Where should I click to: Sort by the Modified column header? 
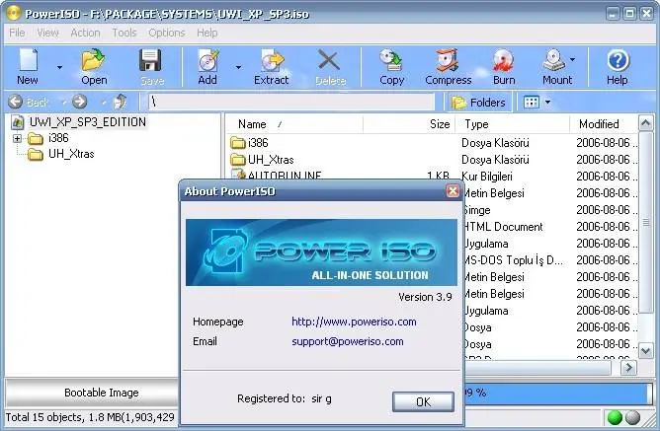pyautogui.click(x=605, y=124)
